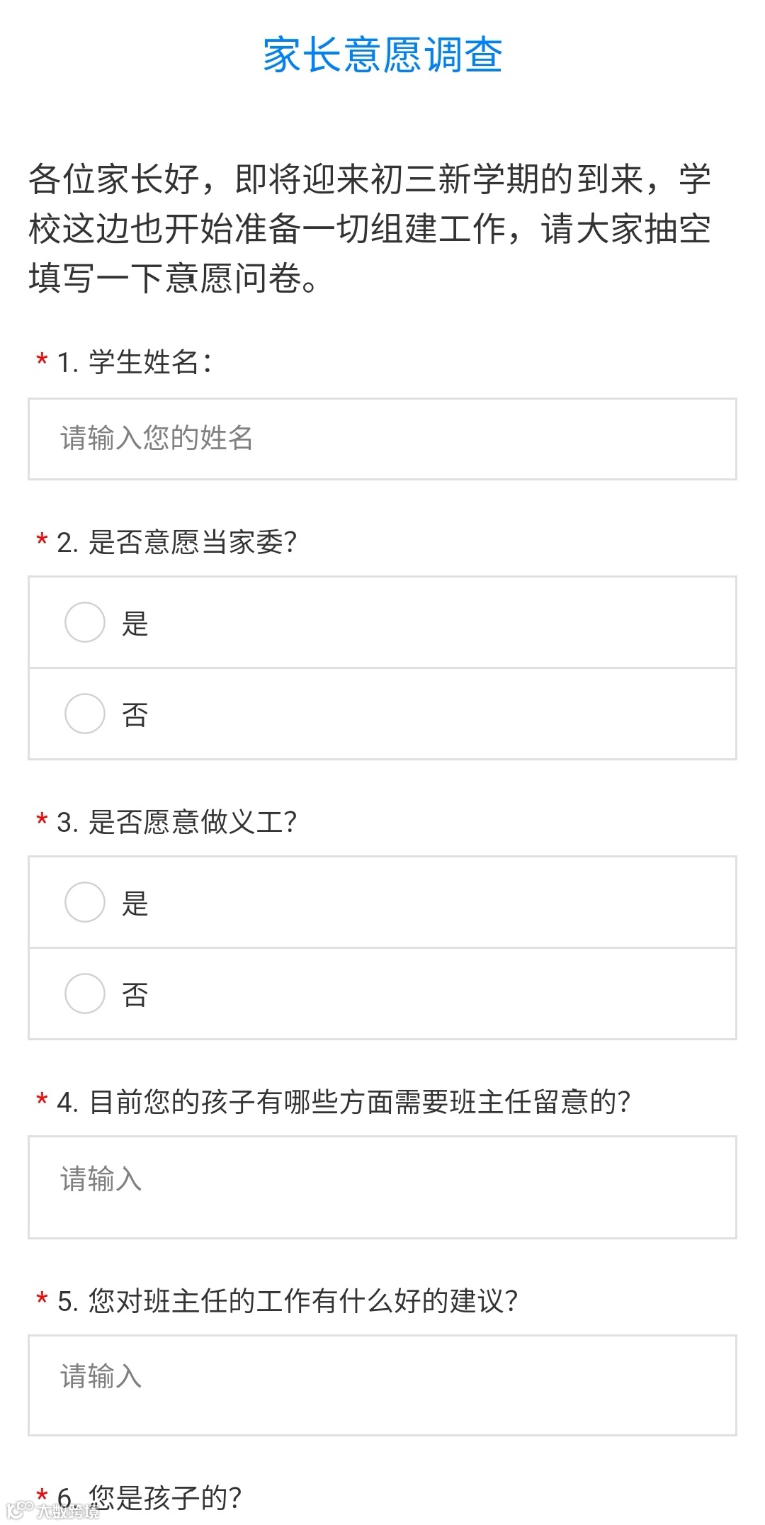Click red required asterisk beside question 4
This screenshot has height=1525, width=765.
point(42,1101)
